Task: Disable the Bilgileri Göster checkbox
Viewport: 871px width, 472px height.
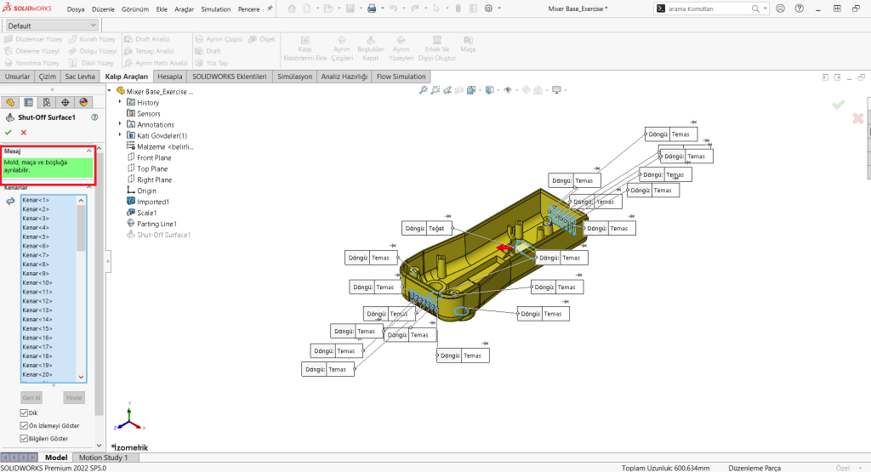Action: pyautogui.click(x=24, y=439)
